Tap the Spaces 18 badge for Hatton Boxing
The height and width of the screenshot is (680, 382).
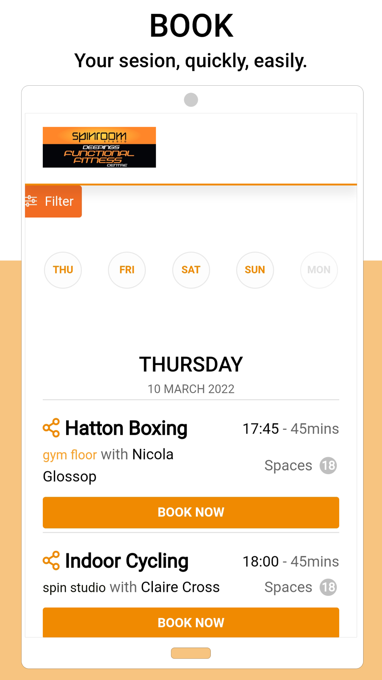tap(328, 465)
